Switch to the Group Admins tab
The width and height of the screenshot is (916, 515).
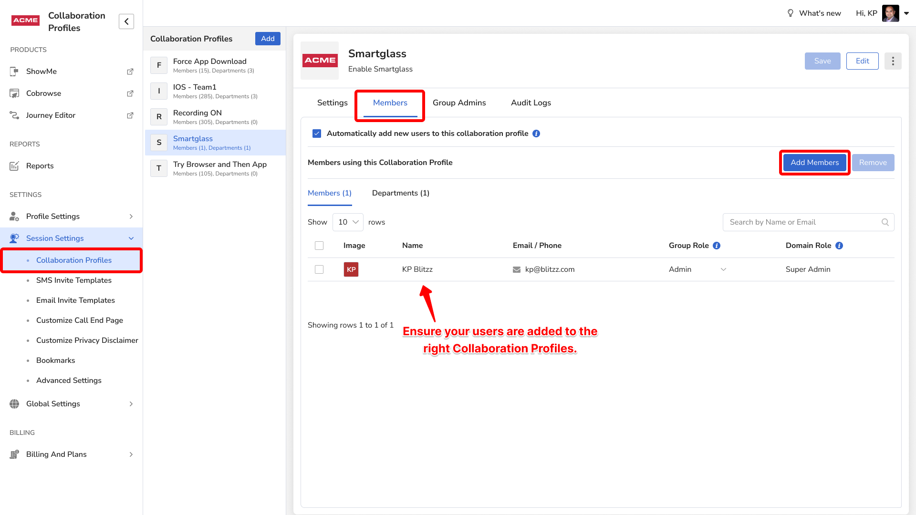coord(459,103)
